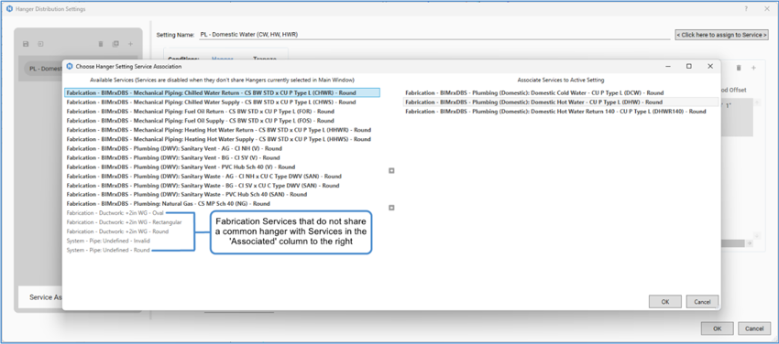Select Fuel Oil Return (FOR) service row
Image resolution: width=779 pixels, height=344 pixels.
pyautogui.click(x=222, y=112)
